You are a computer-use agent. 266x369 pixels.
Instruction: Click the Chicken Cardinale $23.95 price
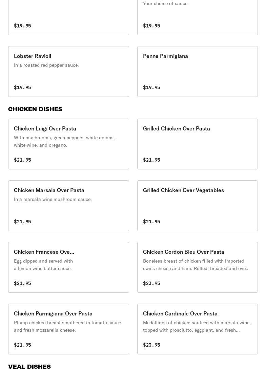151,345
